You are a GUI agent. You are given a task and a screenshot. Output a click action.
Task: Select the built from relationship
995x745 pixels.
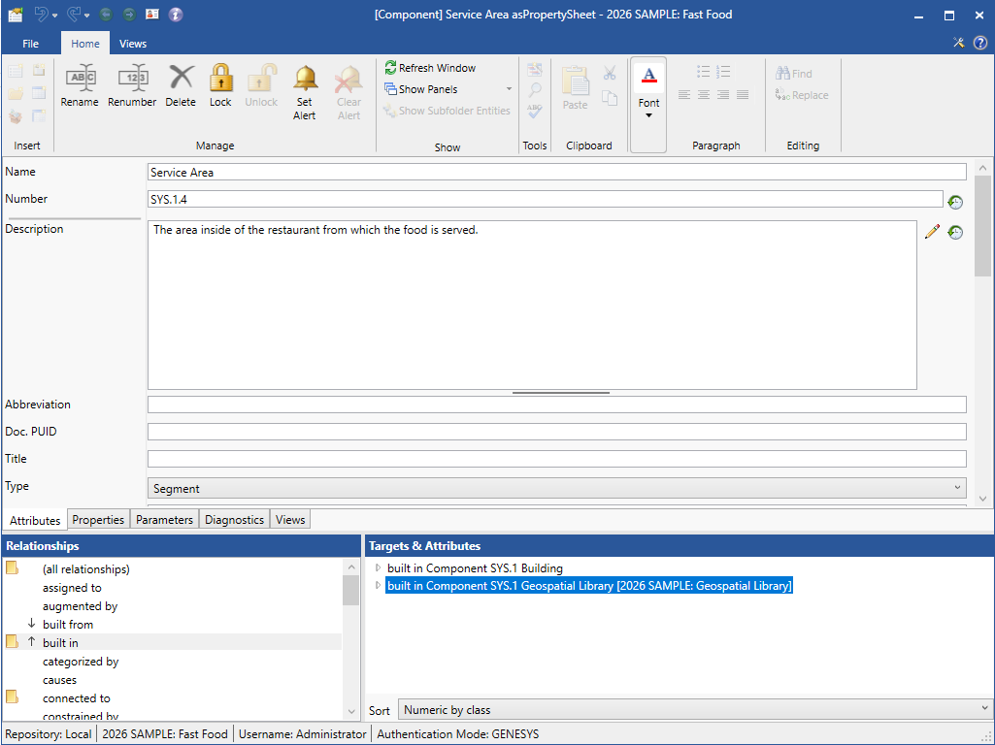tap(68, 625)
